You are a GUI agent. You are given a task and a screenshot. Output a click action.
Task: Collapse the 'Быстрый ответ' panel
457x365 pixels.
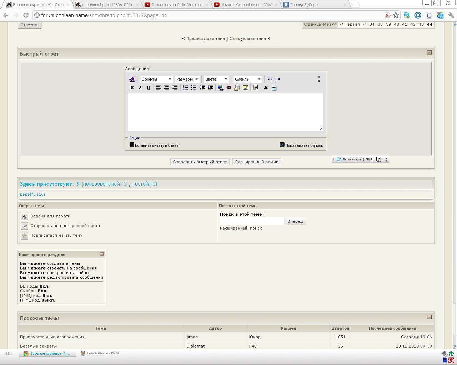[429, 52]
